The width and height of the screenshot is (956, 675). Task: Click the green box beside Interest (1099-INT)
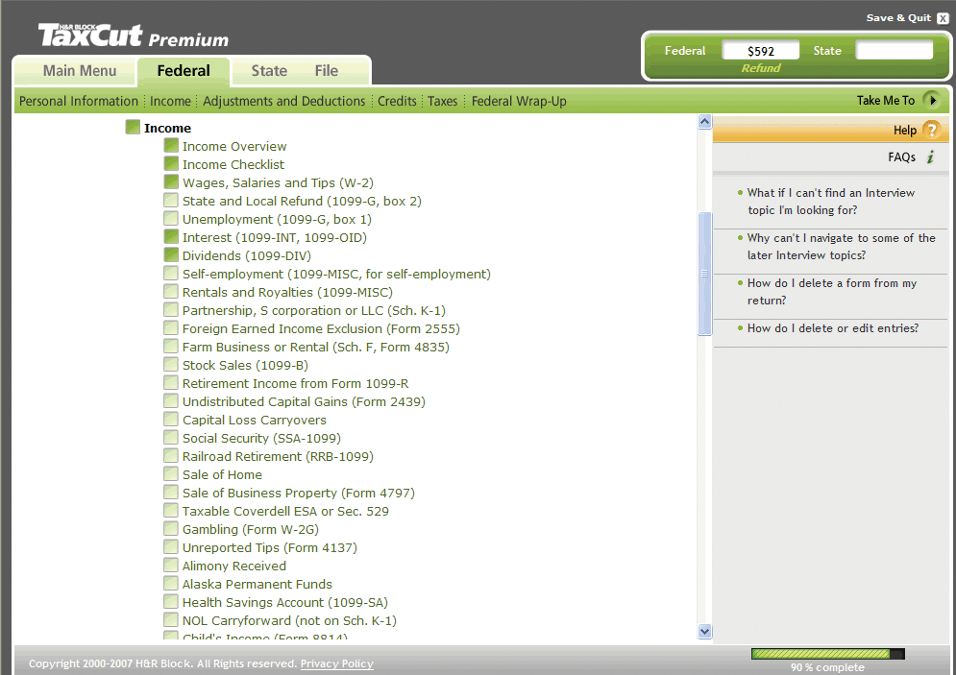point(171,236)
